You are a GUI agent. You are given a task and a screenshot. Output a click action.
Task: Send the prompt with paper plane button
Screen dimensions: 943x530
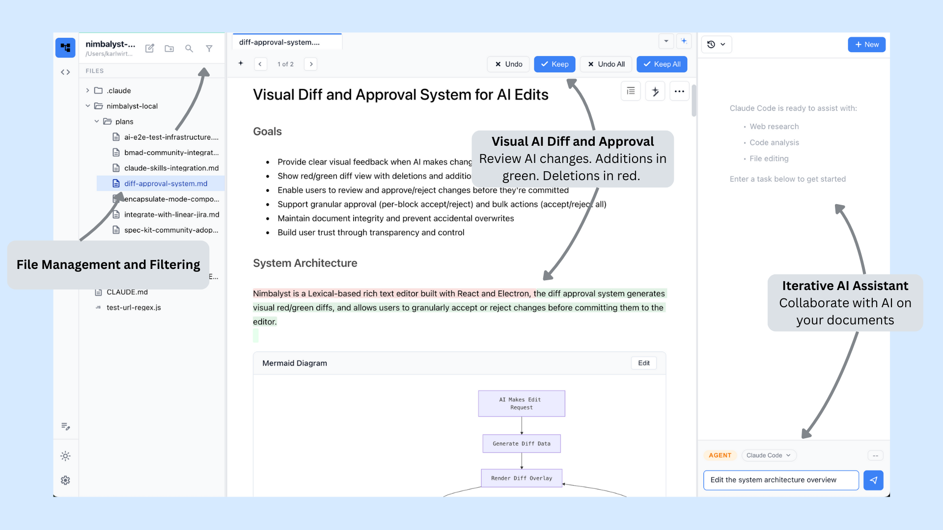873,480
